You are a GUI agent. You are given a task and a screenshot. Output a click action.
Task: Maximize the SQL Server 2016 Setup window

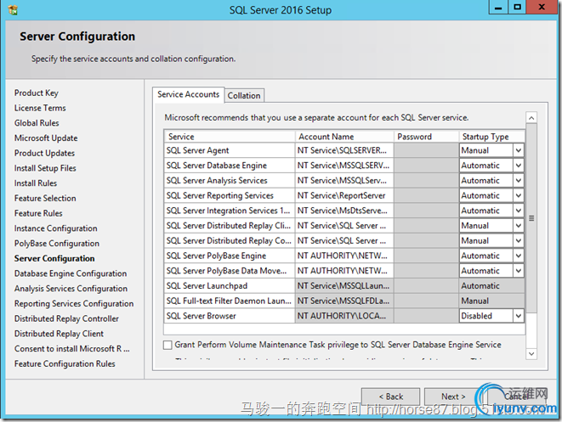(517, 7)
